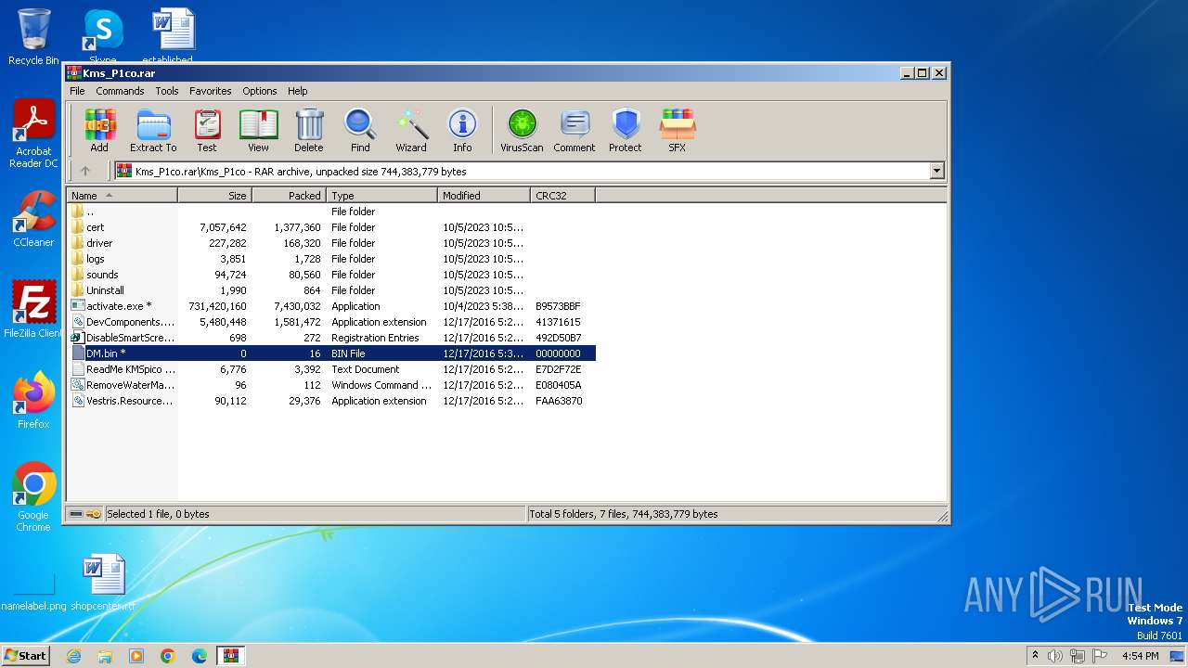This screenshot has height=668, width=1188.
Task: Click the SFX toolbar icon
Action: [678, 131]
